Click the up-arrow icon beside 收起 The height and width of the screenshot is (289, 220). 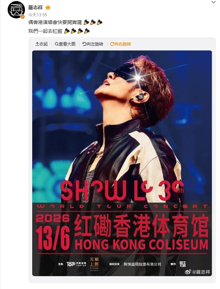coord(37,44)
